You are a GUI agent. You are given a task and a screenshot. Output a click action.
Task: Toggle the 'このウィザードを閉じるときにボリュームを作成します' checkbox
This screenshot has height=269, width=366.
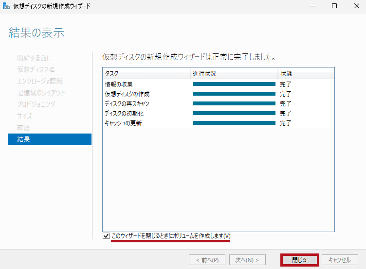pos(107,236)
